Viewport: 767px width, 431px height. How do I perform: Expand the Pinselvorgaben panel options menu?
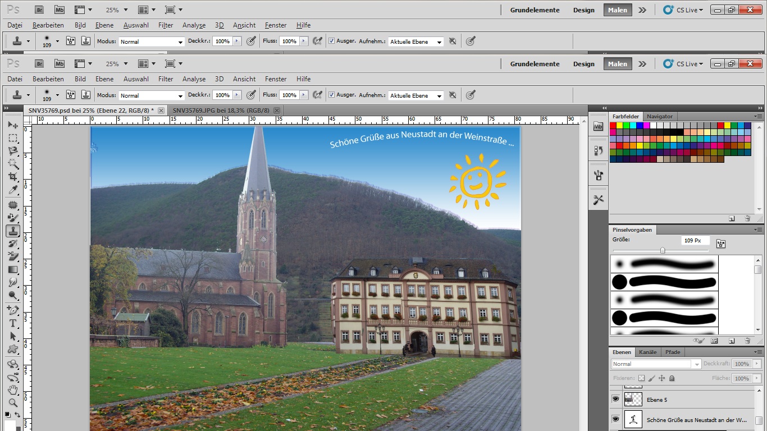[758, 230]
